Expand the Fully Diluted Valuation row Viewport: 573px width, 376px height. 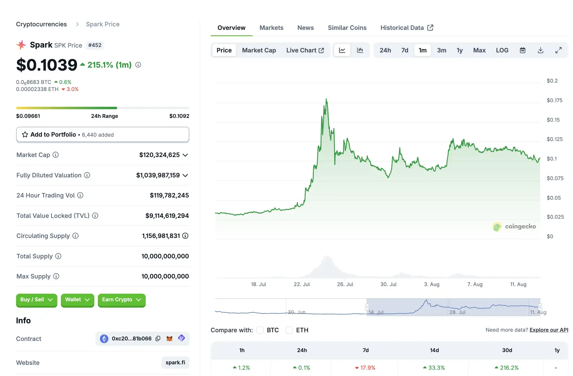(x=186, y=175)
